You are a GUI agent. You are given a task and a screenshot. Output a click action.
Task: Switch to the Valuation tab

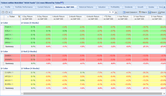pos(102,7)
